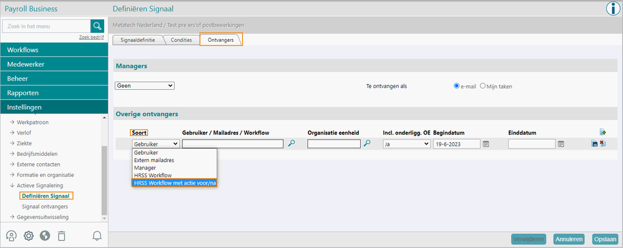This screenshot has height=248, width=623.
Task: Click the sidebar scrollbar up arrow
Action: tap(104, 117)
